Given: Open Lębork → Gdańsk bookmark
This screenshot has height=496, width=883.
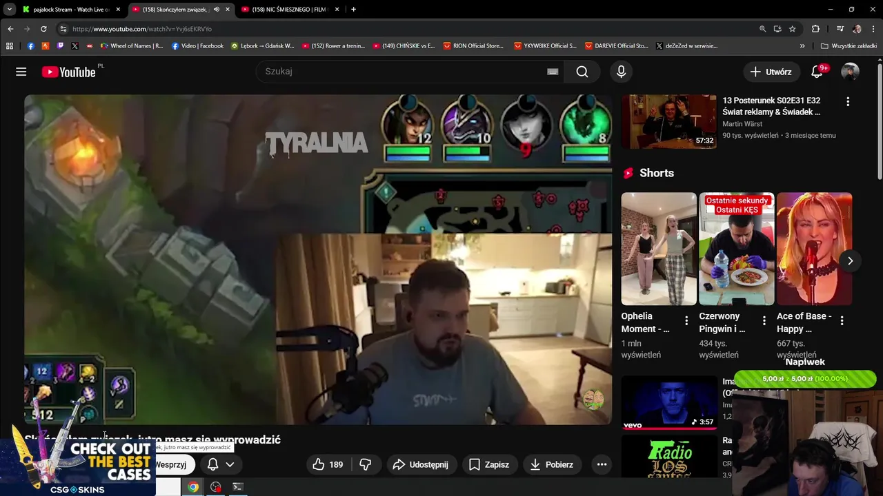Looking at the screenshot, I should [262, 46].
